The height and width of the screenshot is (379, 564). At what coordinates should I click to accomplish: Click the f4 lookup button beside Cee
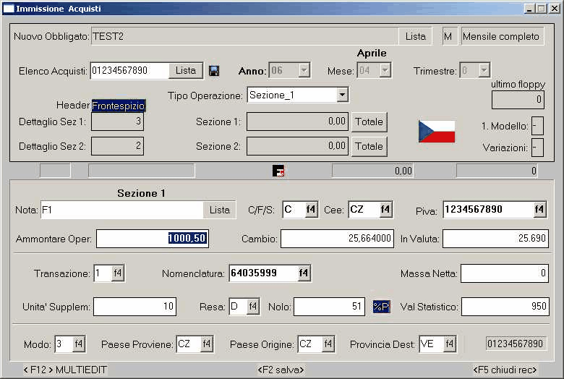385,210
